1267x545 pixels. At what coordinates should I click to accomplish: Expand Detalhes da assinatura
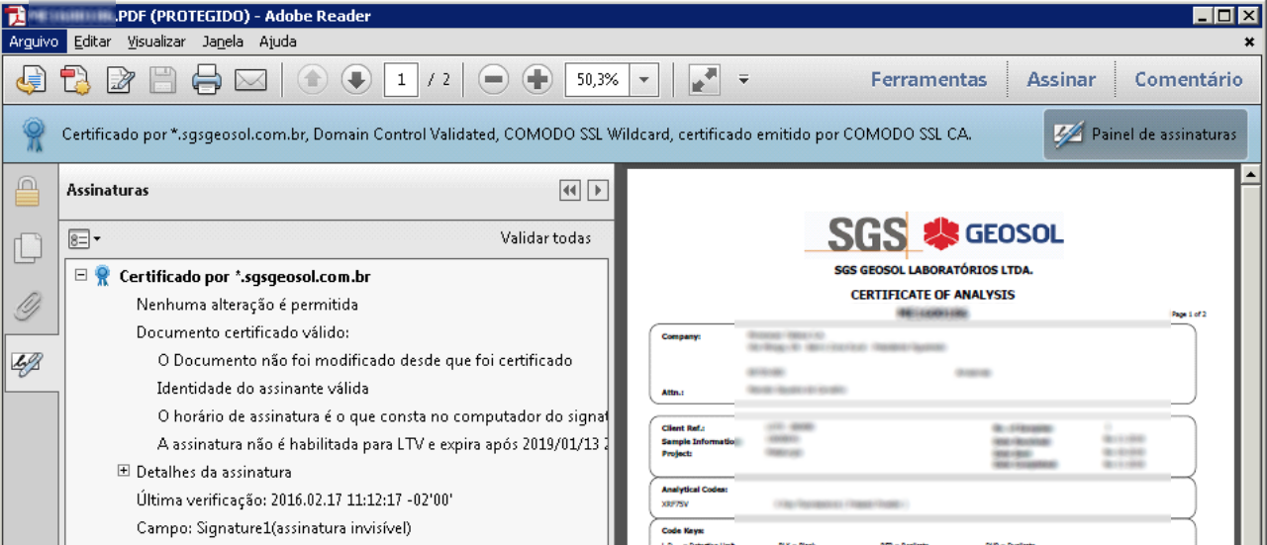(124, 472)
